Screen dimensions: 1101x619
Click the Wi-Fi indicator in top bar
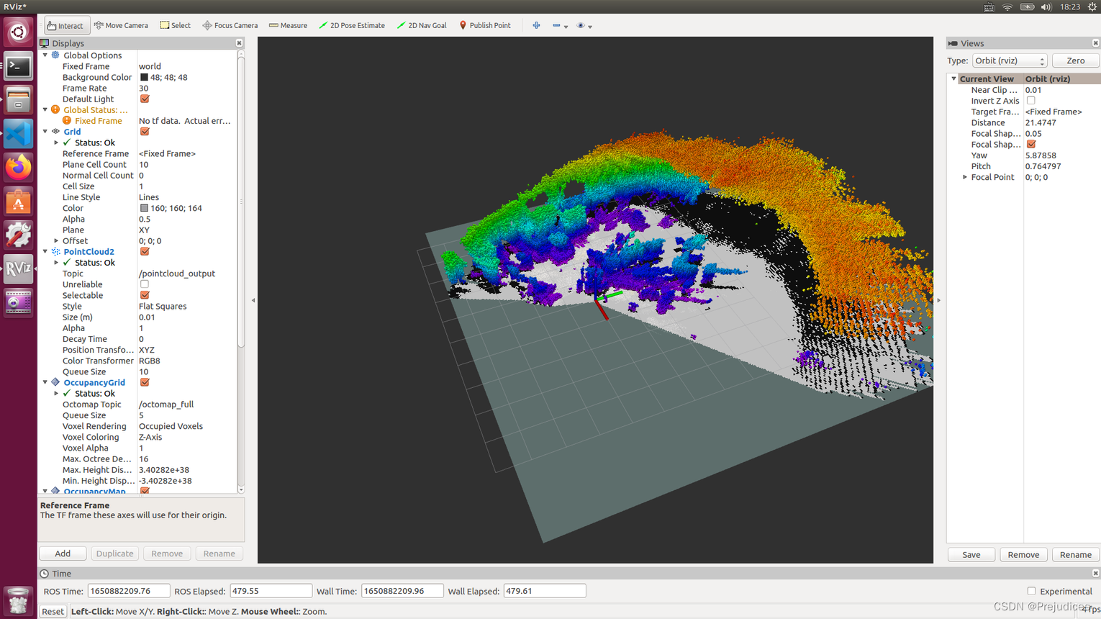[x=1007, y=6]
